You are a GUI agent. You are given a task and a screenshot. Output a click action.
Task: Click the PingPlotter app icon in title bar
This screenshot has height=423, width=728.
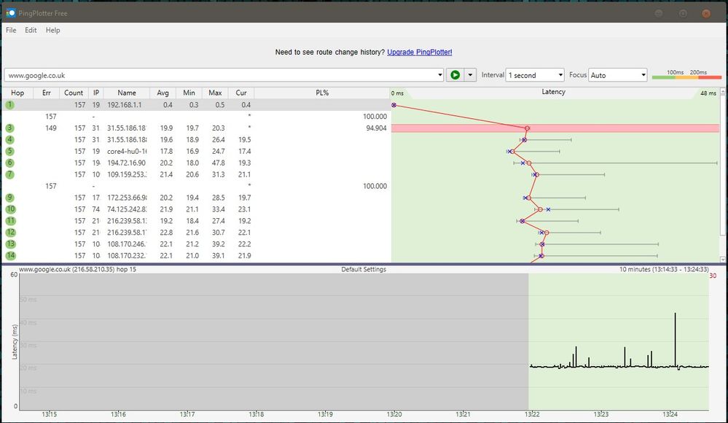click(10, 12)
